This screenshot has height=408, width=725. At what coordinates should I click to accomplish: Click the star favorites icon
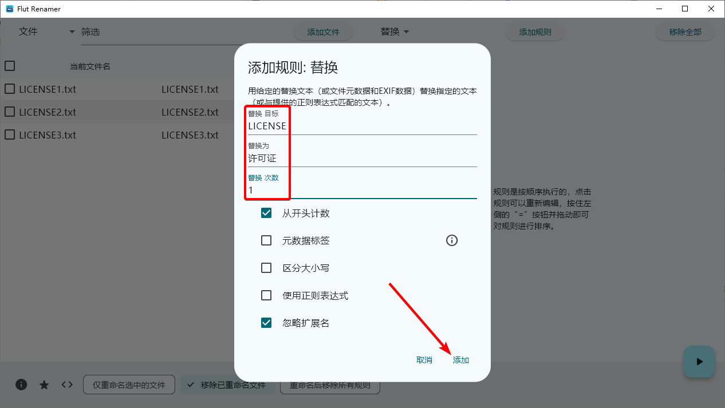(44, 385)
